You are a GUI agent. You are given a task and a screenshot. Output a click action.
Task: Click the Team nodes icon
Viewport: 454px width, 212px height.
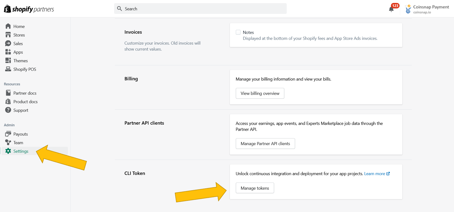(8, 142)
